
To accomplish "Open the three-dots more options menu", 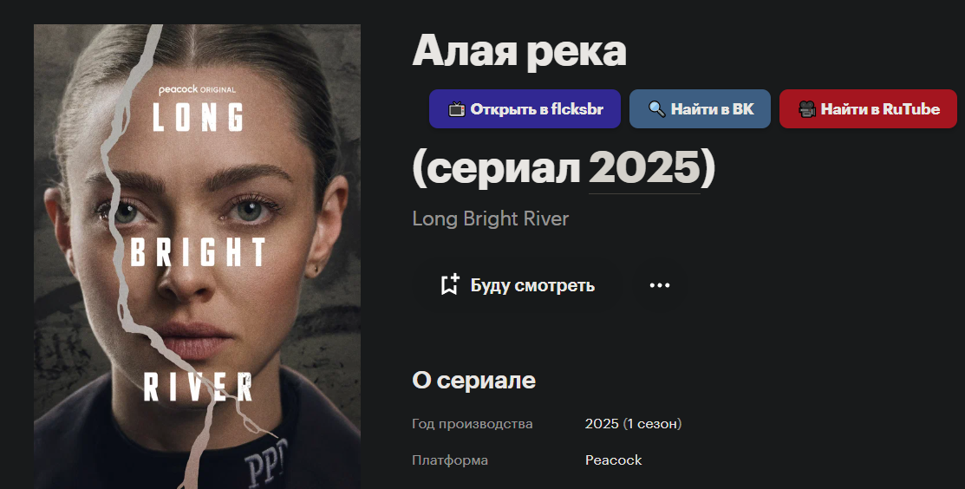I will coord(659,285).
